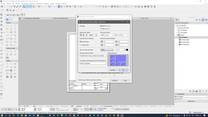Toggle the vertical direction arrow button
The width and height of the screenshot is (208, 117).
coord(116,35)
